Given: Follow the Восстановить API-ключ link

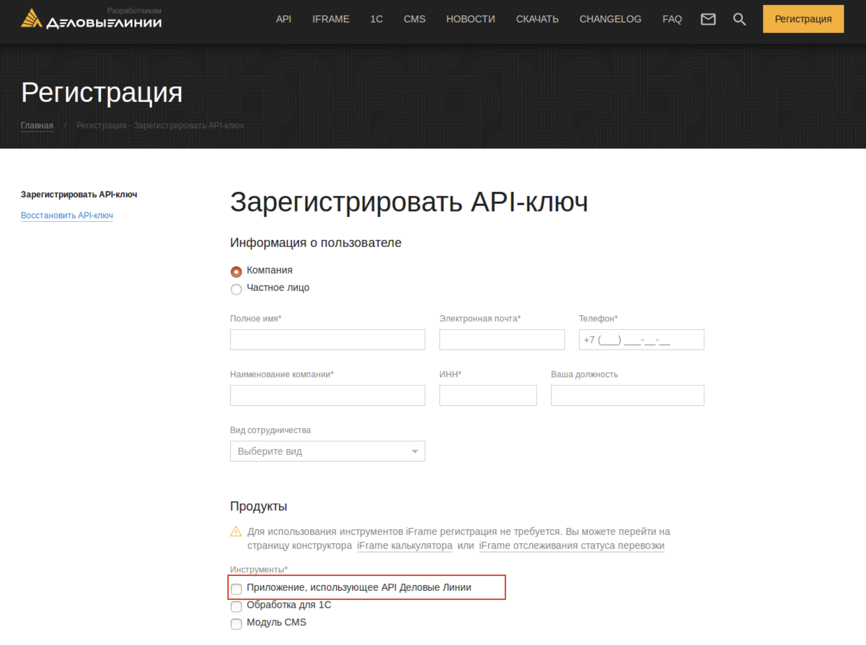Looking at the screenshot, I should 67,215.
